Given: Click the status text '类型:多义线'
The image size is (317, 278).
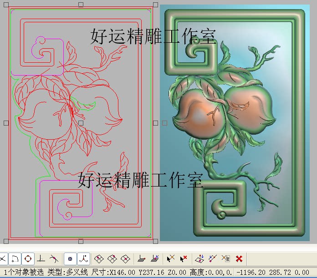Looking at the screenshot, I should coord(68,273).
